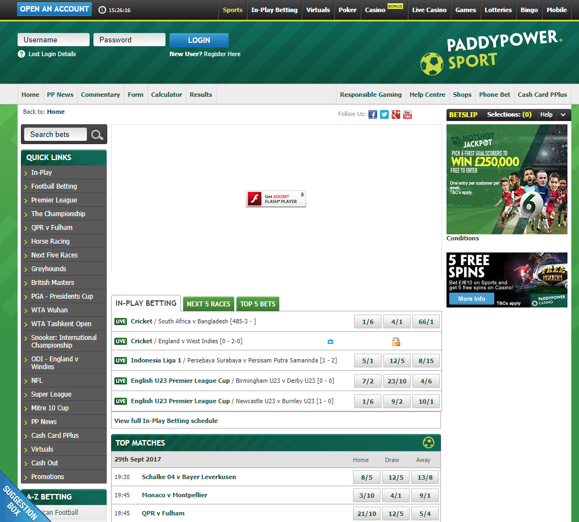Switch to Top 5 Bets tab
The width and height of the screenshot is (579, 522).
[x=258, y=304]
